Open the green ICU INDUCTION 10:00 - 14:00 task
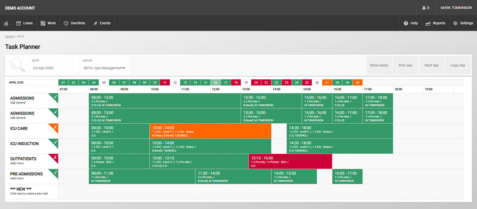The width and height of the screenshot is (477, 209). tap(210, 146)
